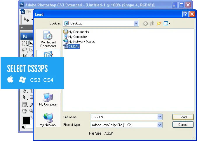
Task: Select the Type tool in Photoshop toolbox
Action: 32,91
